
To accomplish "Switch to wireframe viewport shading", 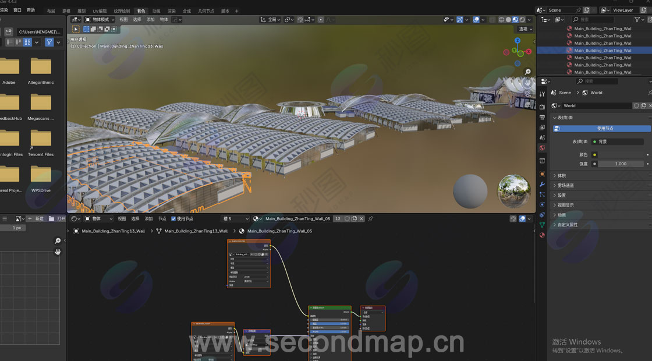I will coord(501,19).
